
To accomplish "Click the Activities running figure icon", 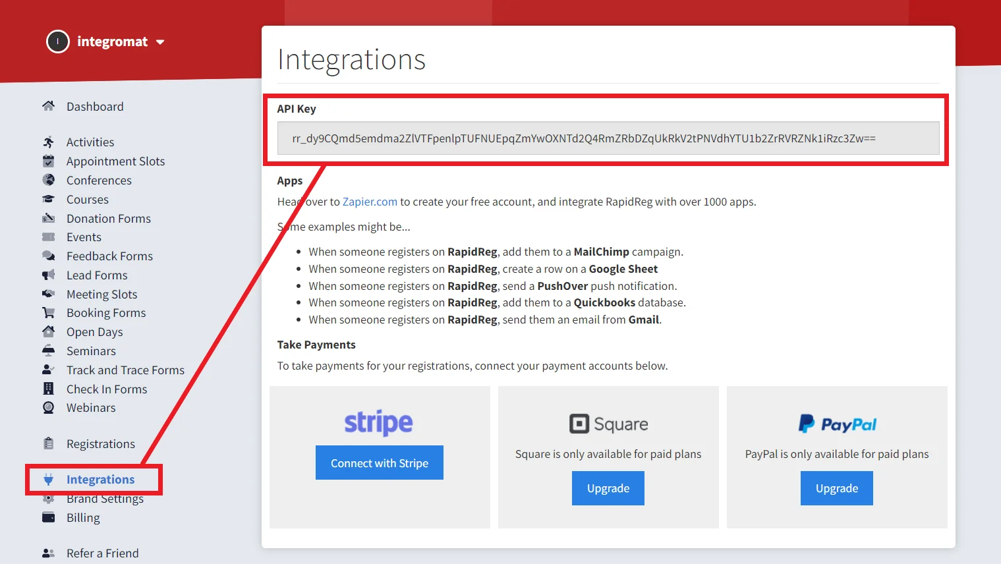I will pos(48,142).
